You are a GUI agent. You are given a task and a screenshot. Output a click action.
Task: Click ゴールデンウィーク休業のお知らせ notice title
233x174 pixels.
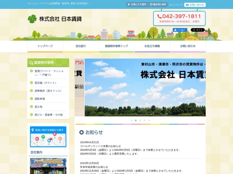101,146
